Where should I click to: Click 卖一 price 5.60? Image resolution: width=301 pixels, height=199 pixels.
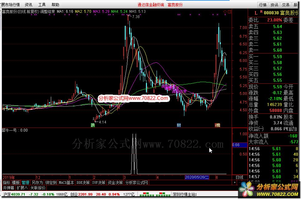278,50
